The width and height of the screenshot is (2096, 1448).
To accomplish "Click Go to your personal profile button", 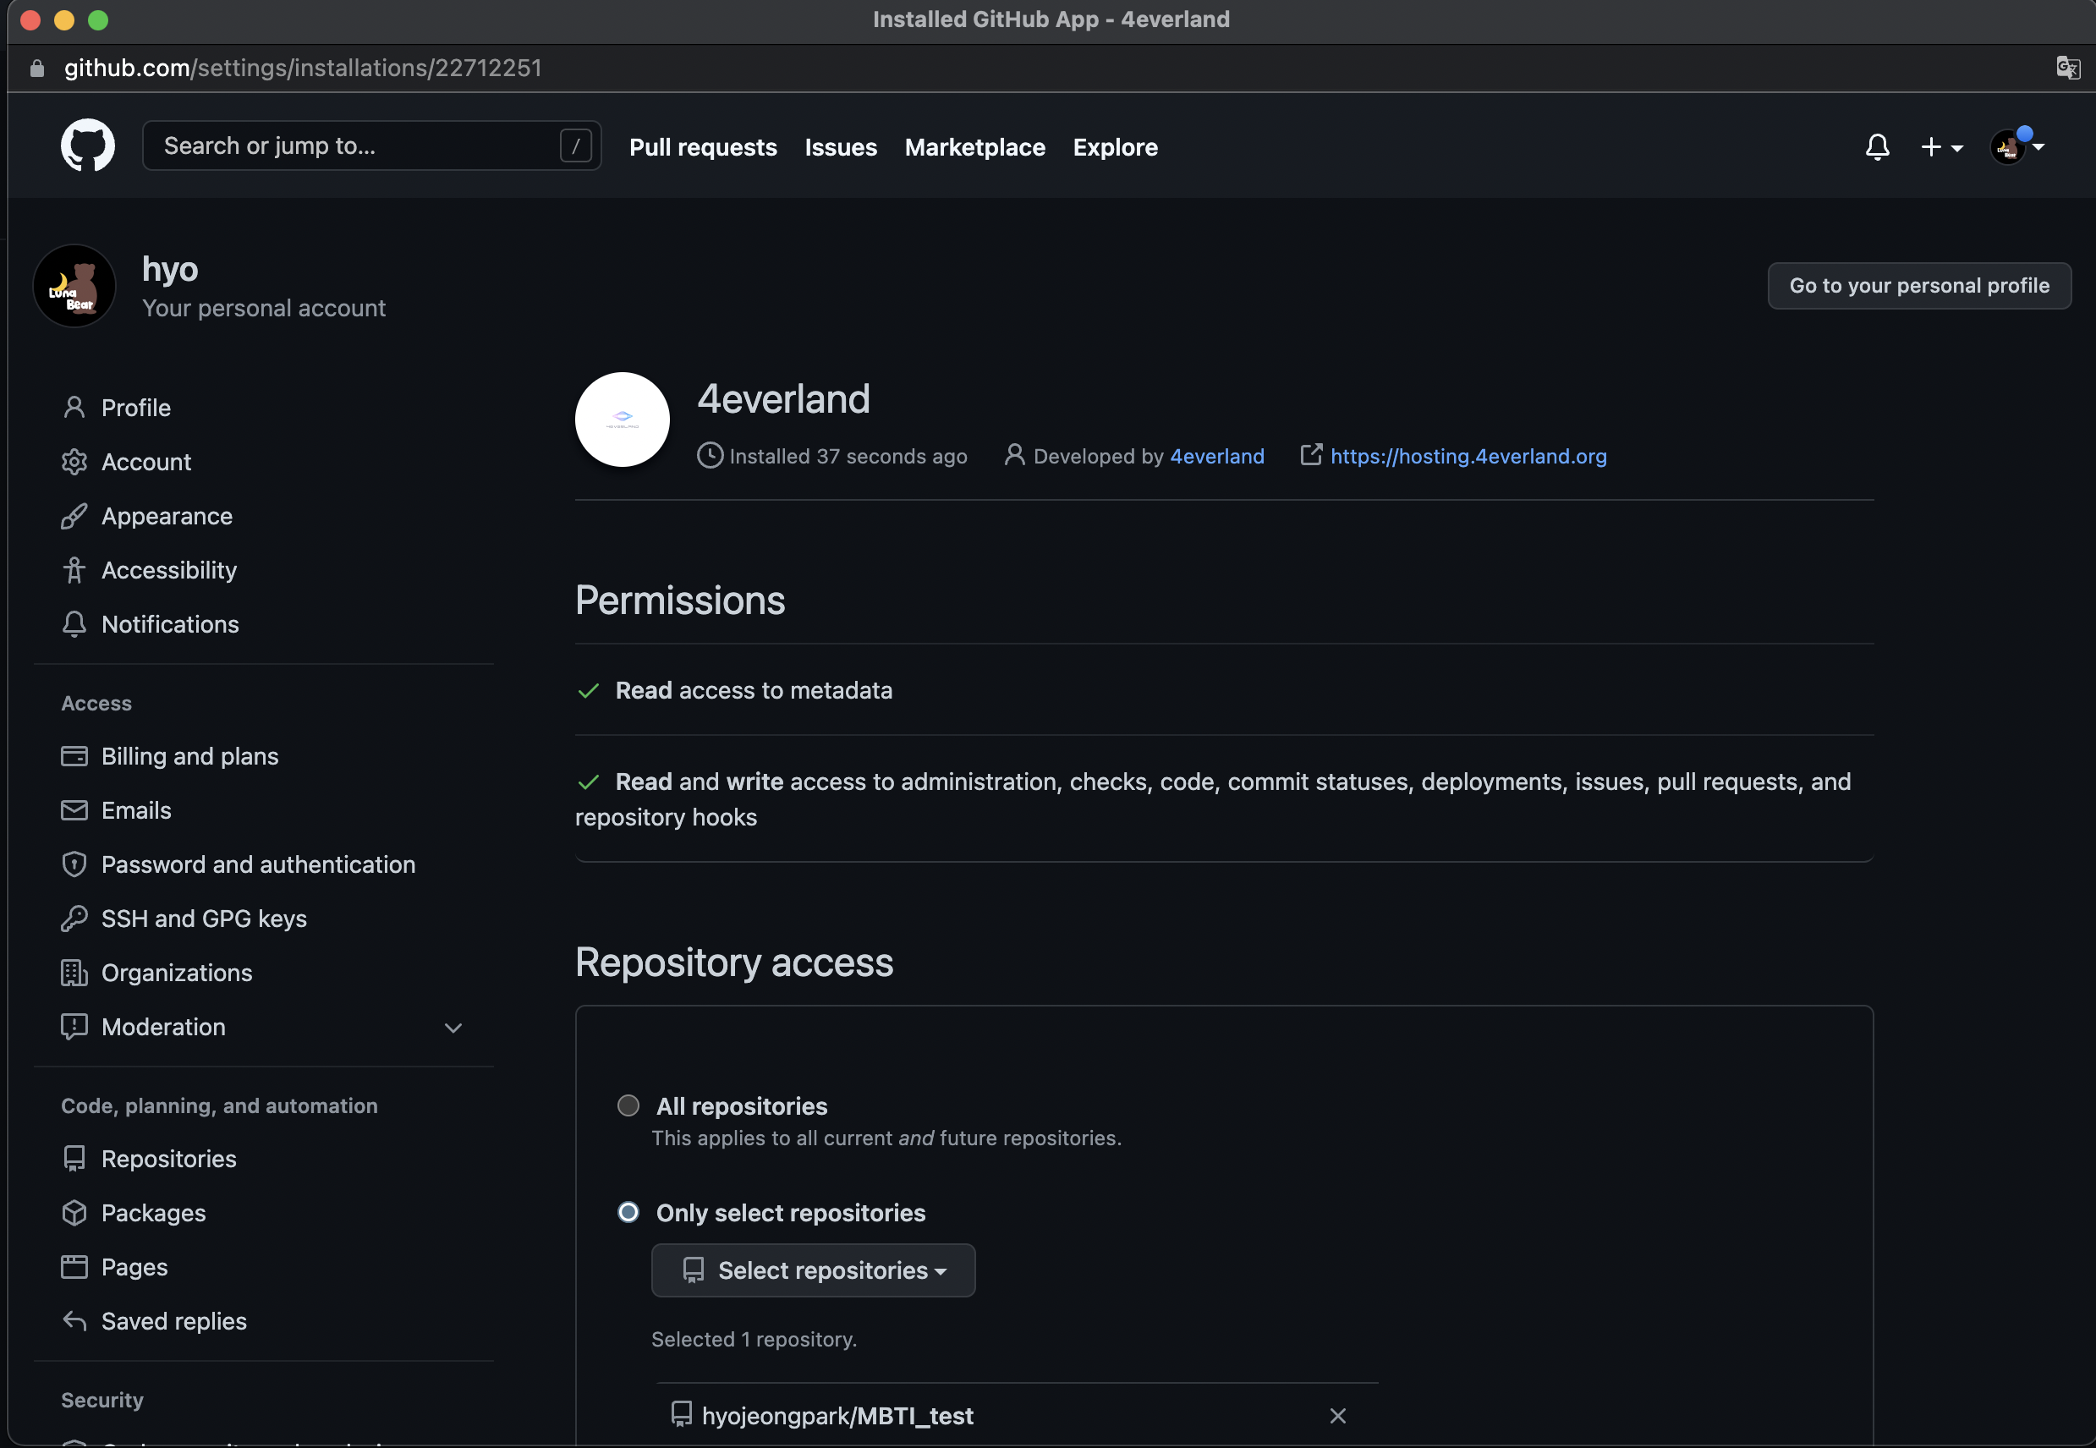I will (1918, 286).
